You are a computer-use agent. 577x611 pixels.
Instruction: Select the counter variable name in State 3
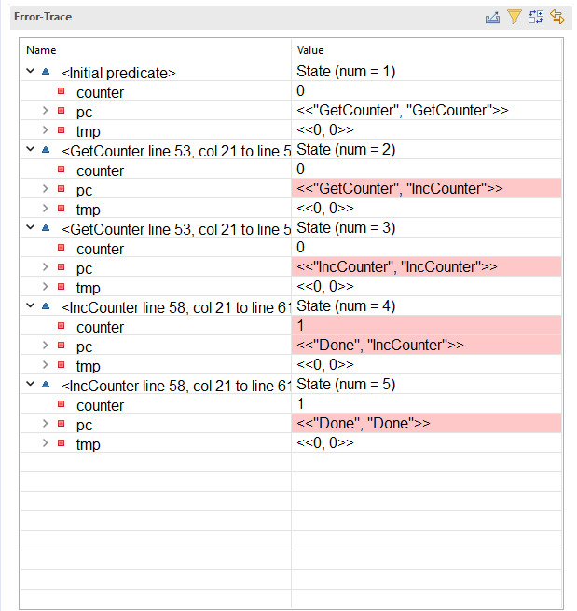coord(100,249)
